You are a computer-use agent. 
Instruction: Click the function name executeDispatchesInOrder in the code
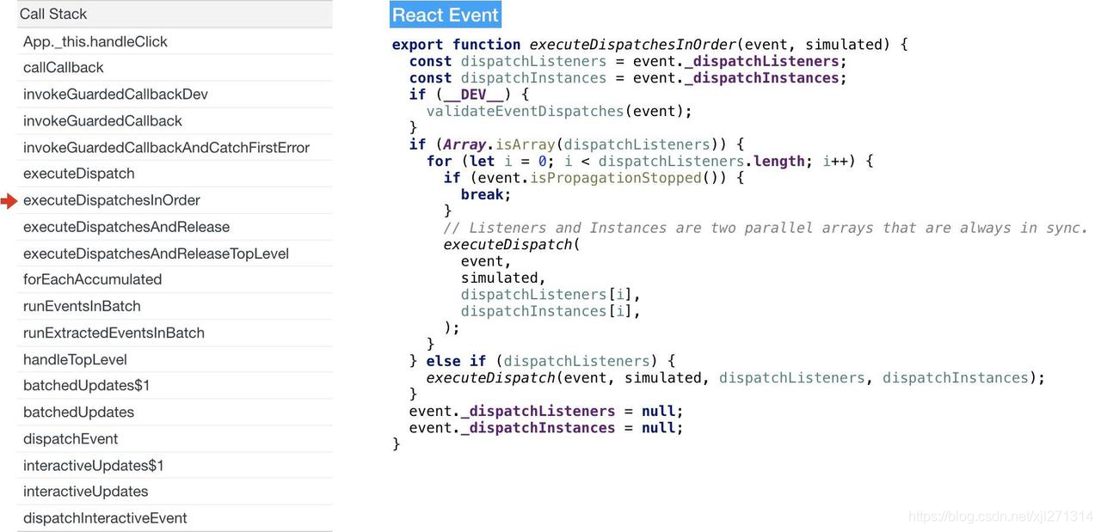(632, 45)
